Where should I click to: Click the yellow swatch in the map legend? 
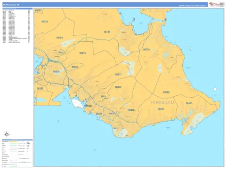click(x=14, y=141)
